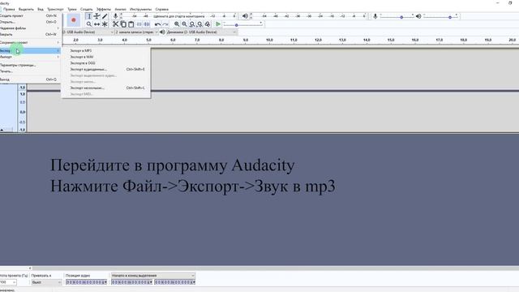
Task: Select the Selection (I-beam) tool
Action: tap(88, 16)
